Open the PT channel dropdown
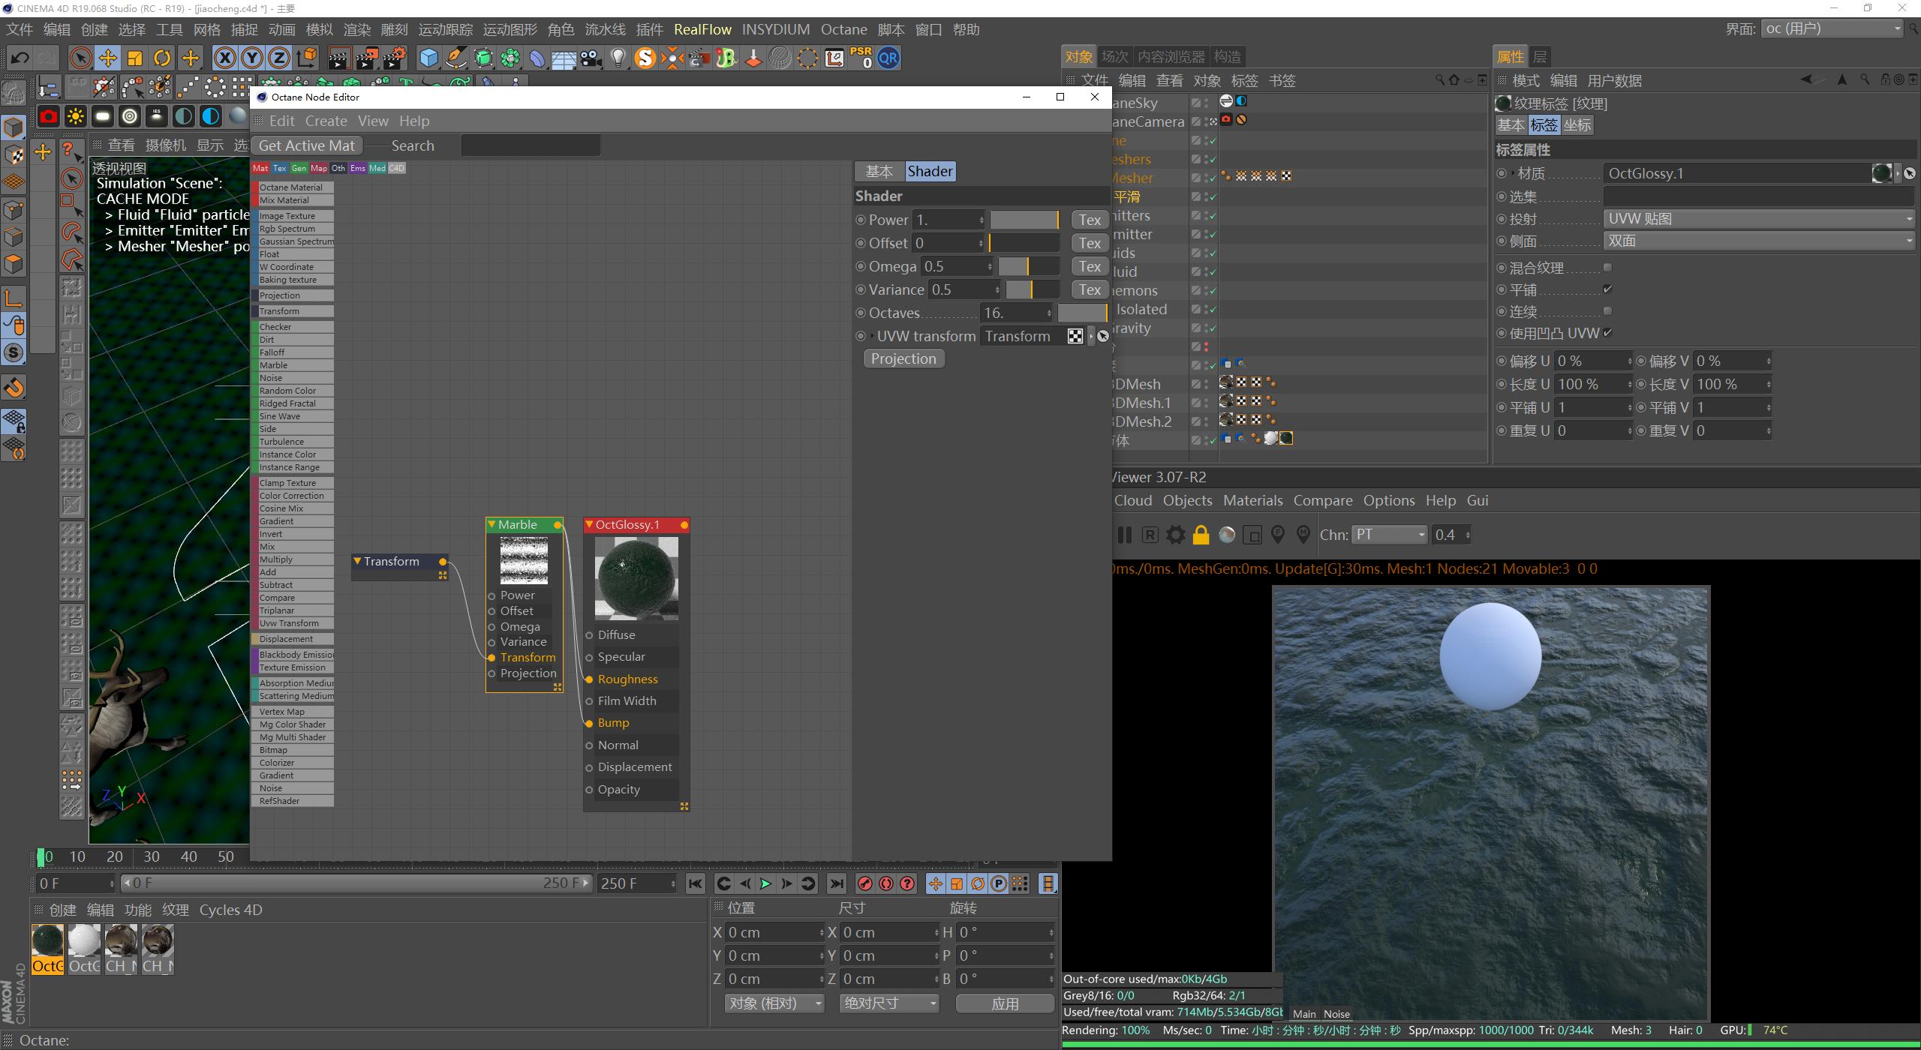Viewport: 1921px width, 1050px height. point(1389,535)
